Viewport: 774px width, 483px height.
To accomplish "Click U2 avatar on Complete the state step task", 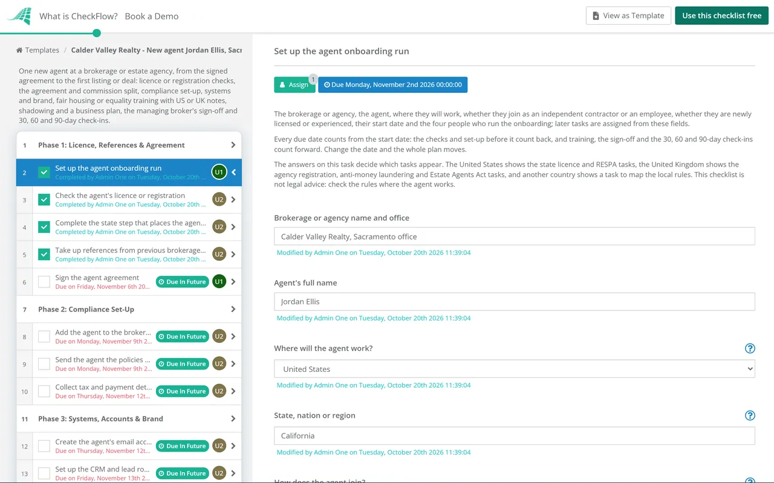I will click(x=219, y=227).
